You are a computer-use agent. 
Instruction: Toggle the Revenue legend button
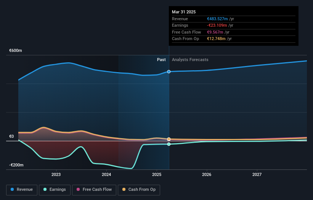(22, 190)
